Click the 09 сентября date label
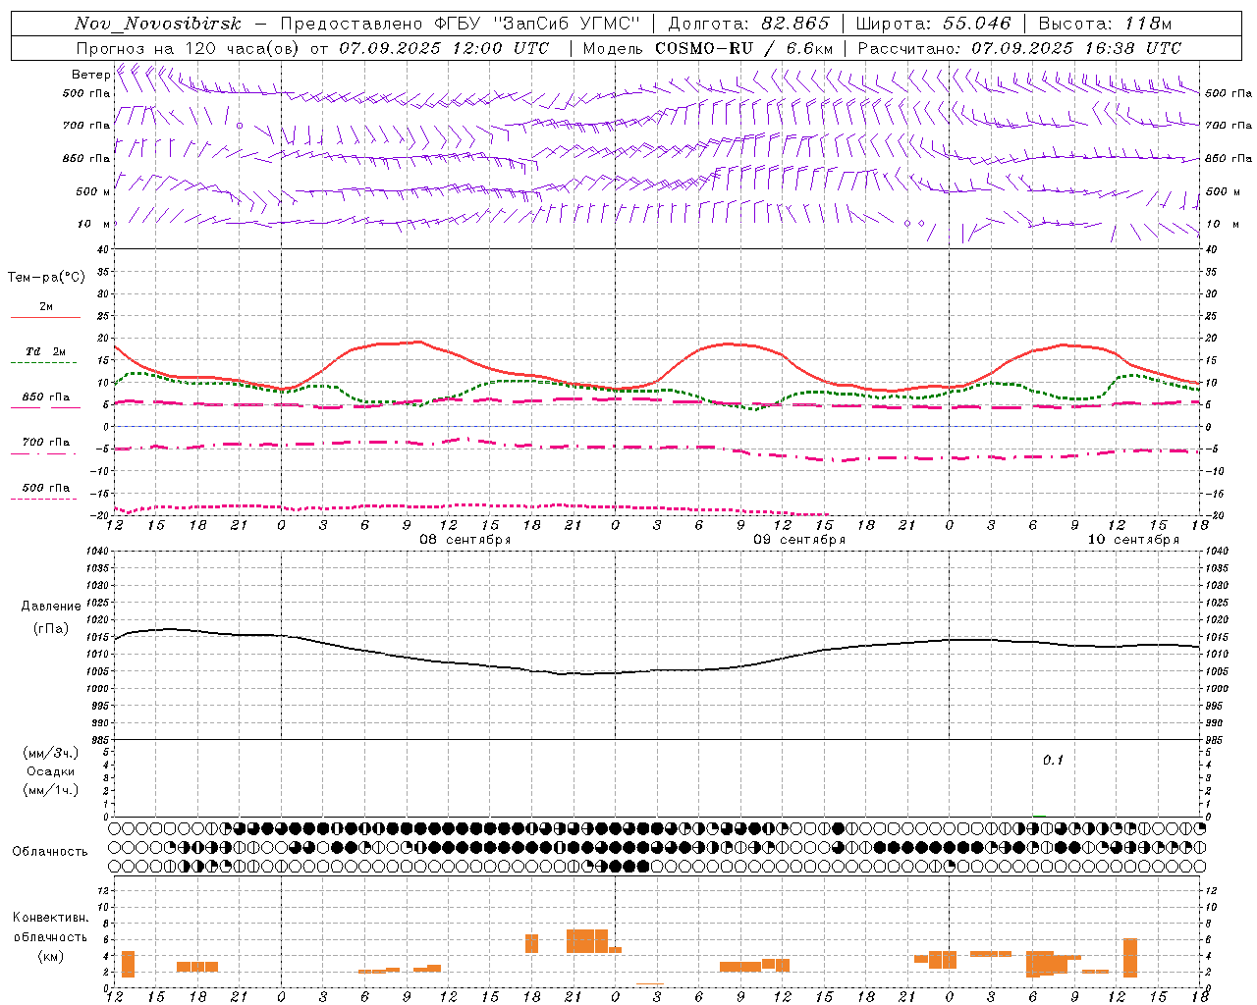 pyautogui.click(x=799, y=540)
